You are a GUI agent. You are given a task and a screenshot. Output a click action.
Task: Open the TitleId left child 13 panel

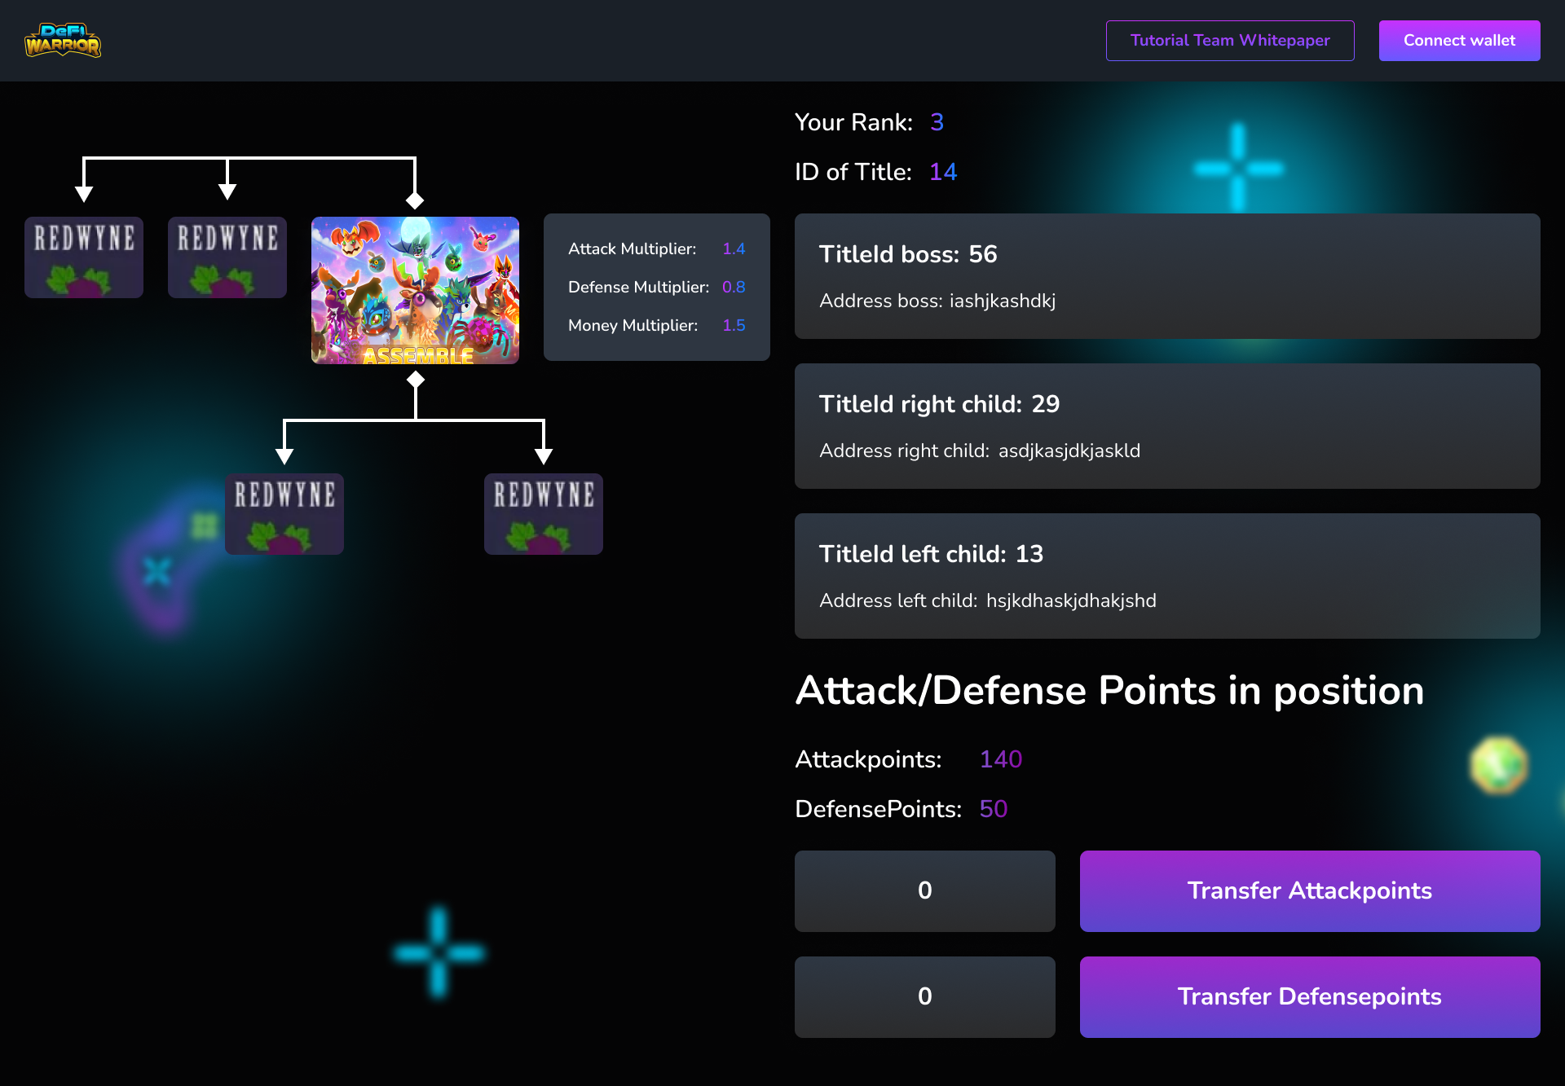tap(1166, 576)
